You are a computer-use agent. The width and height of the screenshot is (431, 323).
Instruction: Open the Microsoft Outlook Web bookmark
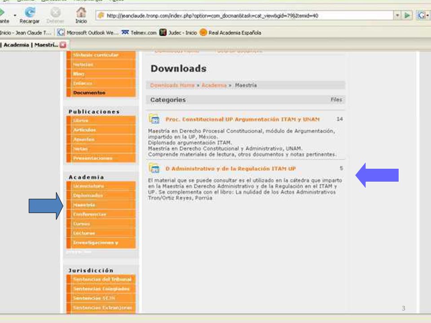click(88, 33)
